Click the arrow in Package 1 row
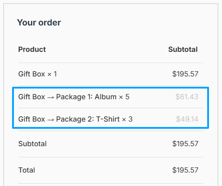The height and width of the screenshot is (186, 222). [51, 97]
